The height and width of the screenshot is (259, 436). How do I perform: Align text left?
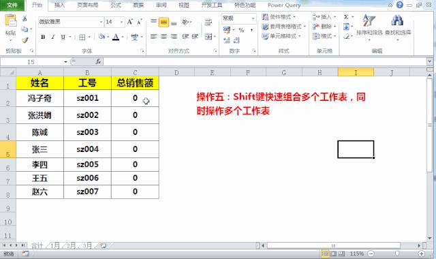point(153,36)
